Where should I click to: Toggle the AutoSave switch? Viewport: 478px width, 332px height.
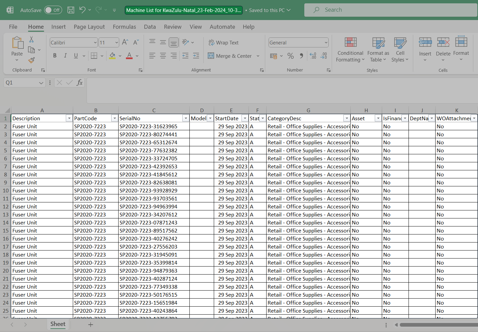click(x=53, y=10)
